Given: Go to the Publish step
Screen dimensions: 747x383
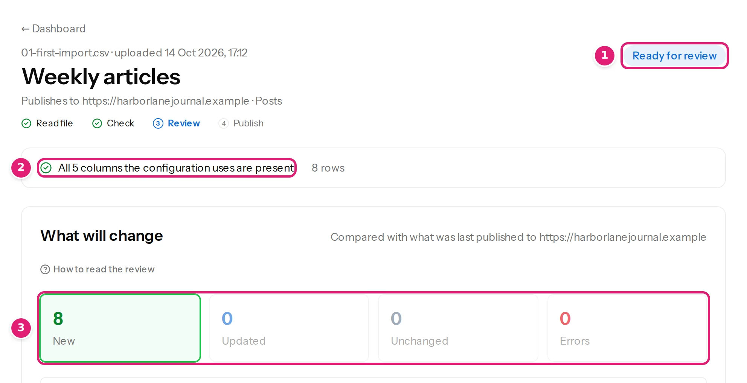Looking at the screenshot, I should 241,123.
